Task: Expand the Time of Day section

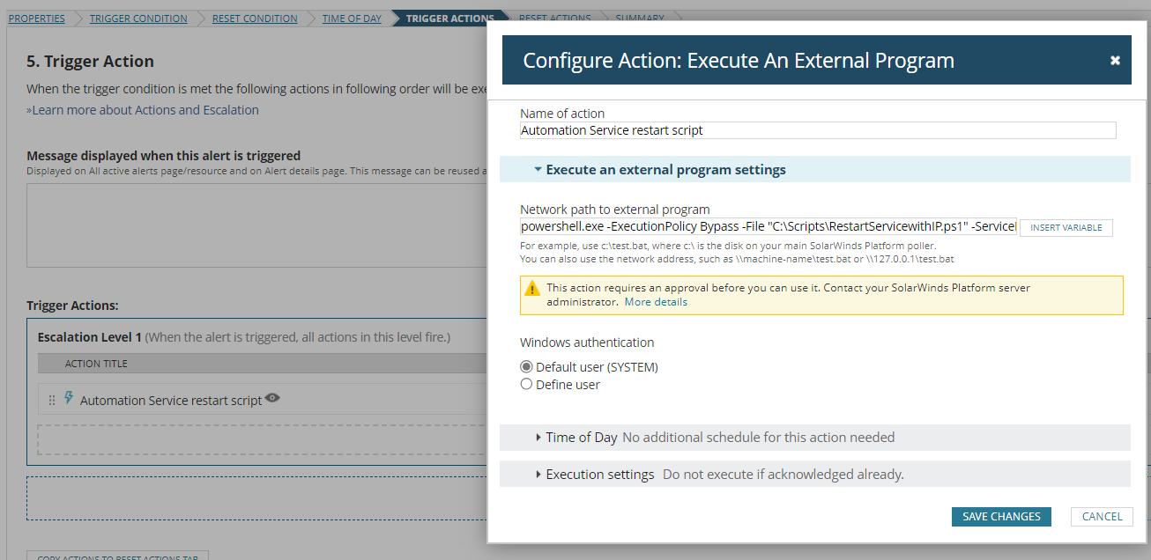Action: pos(538,438)
